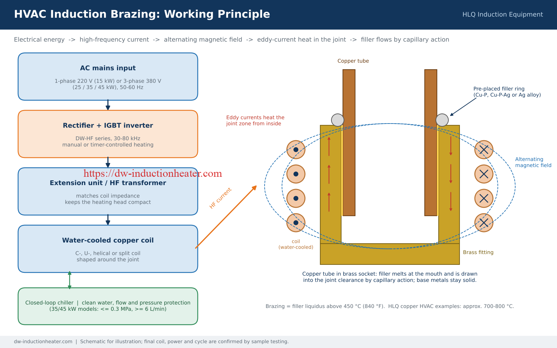The width and height of the screenshot is (557, 348).
Task: Click 'eddy-current heat in the joint' subtitle text
Action: [x=301, y=40]
